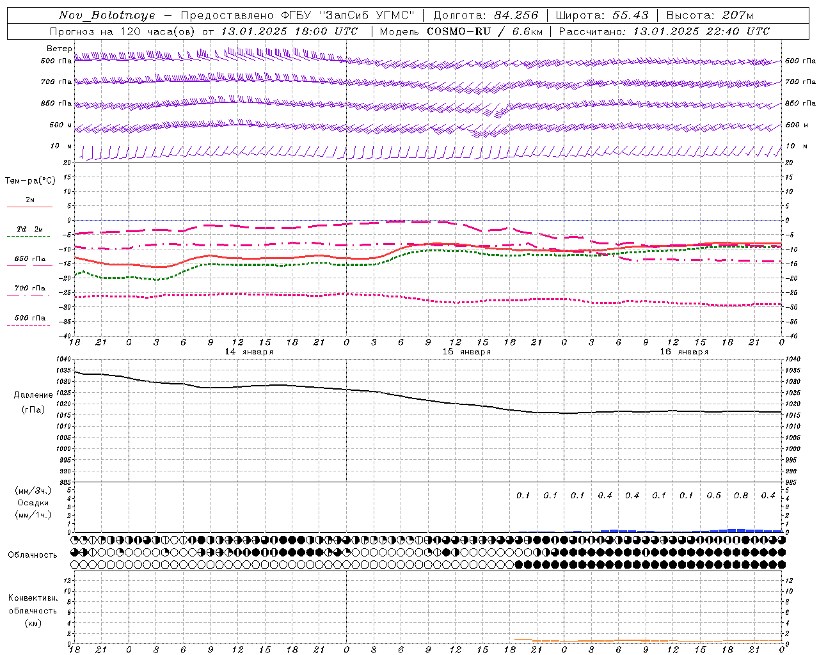Viewport: 819px width, 655px height.
Task: Select the 'Долгота: 84.256' longitude value
Action: point(486,15)
